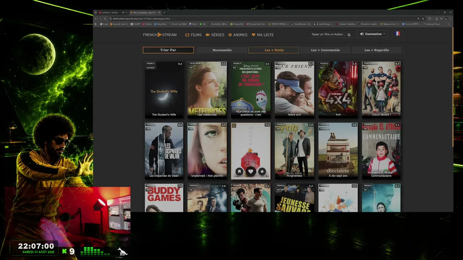Mute the YouTube tab audio icon
This screenshot has height=260, width=463.
click(x=123, y=13)
